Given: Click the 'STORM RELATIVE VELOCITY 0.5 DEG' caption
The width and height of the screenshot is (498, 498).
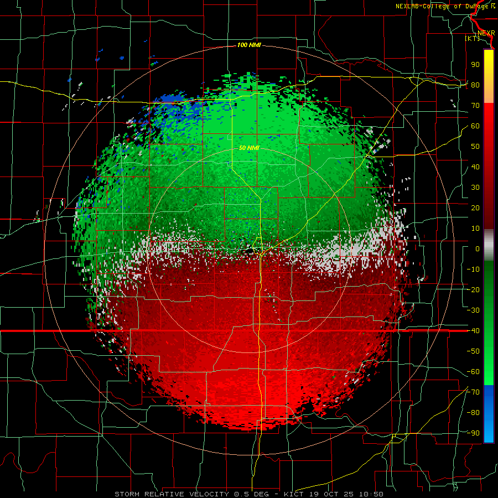Looking at the screenshot, I should [191, 494].
